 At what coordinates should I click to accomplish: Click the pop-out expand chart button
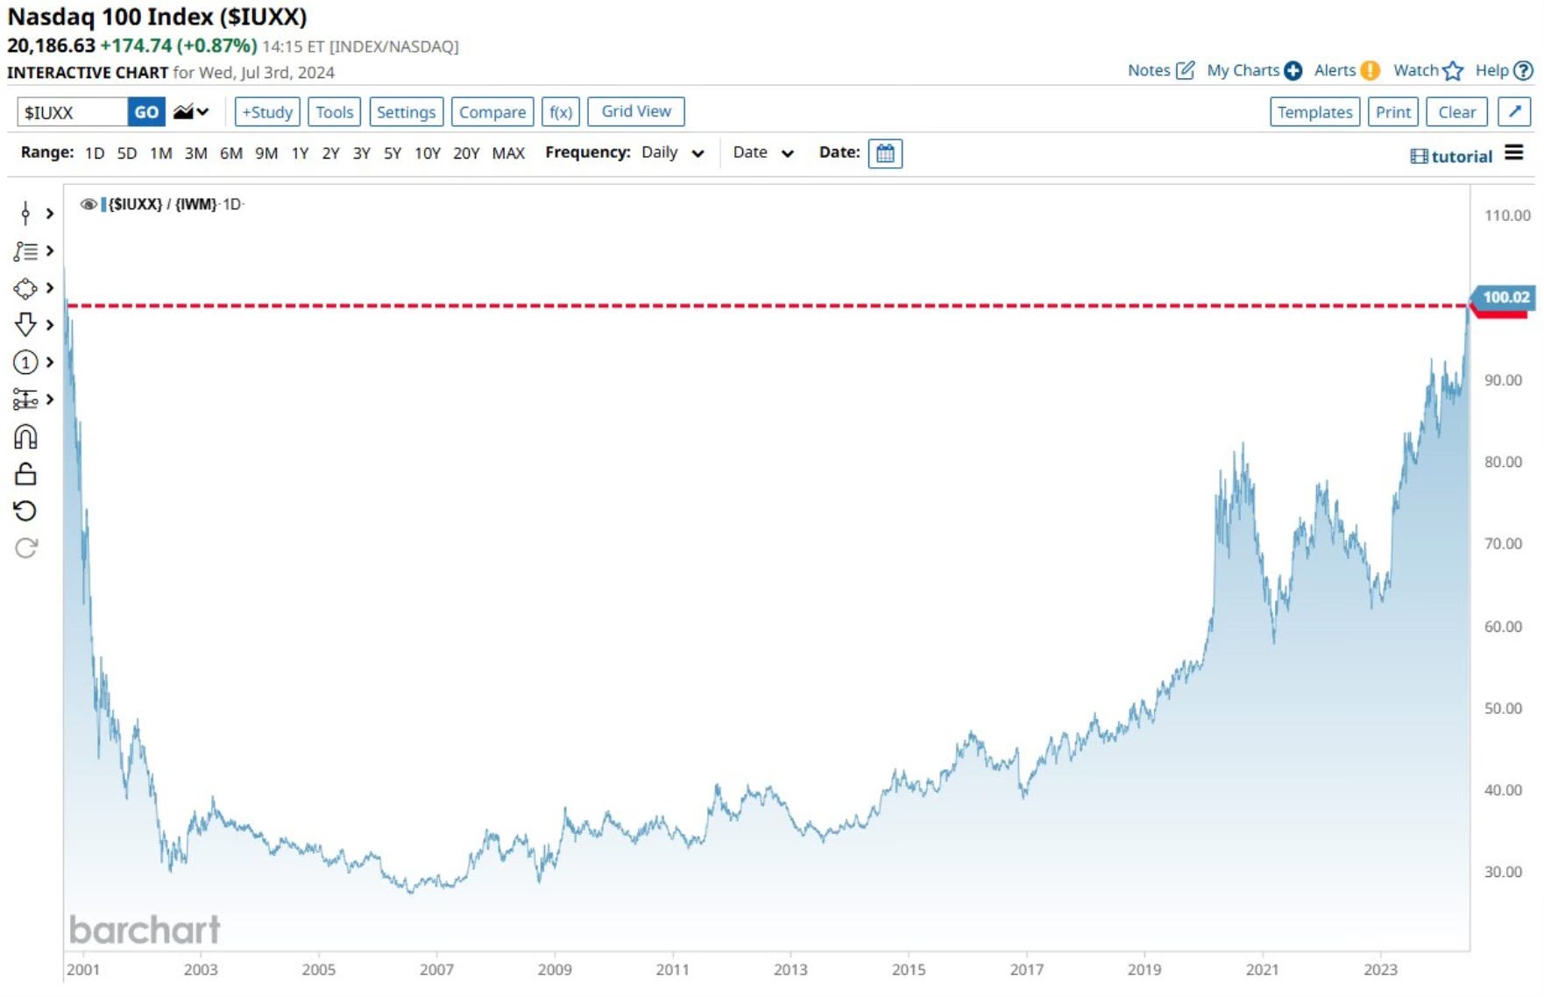pyautogui.click(x=1514, y=112)
